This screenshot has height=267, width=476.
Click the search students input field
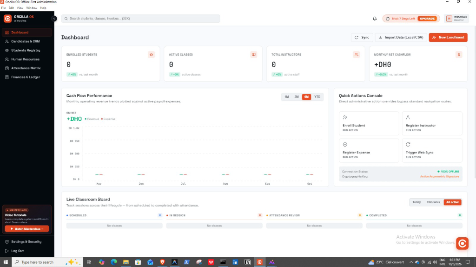pyautogui.click(x=140, y=19)
